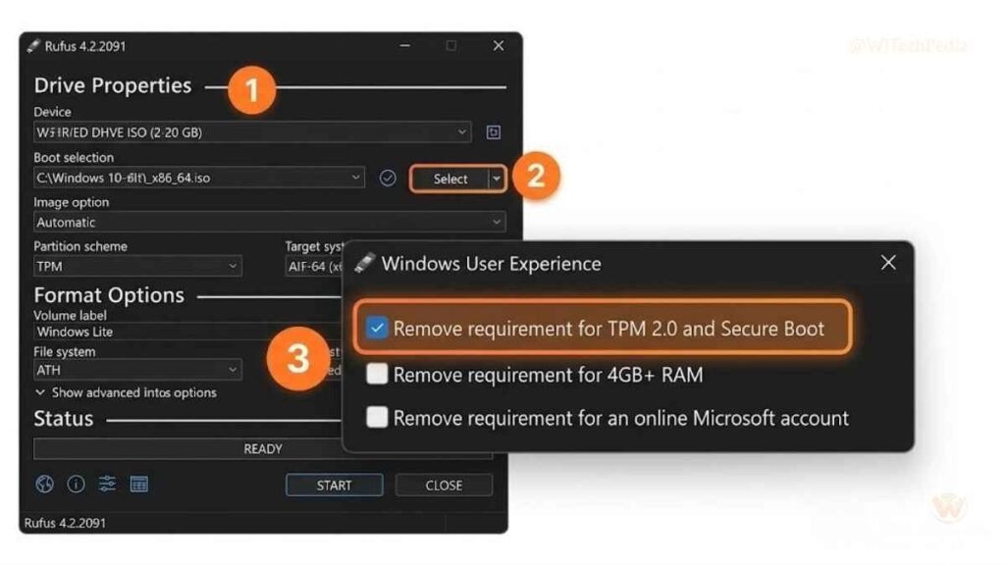The width and height of the screenshot is (1005, 565).
Task: Click the Image option label
Action: coord(71,202)
